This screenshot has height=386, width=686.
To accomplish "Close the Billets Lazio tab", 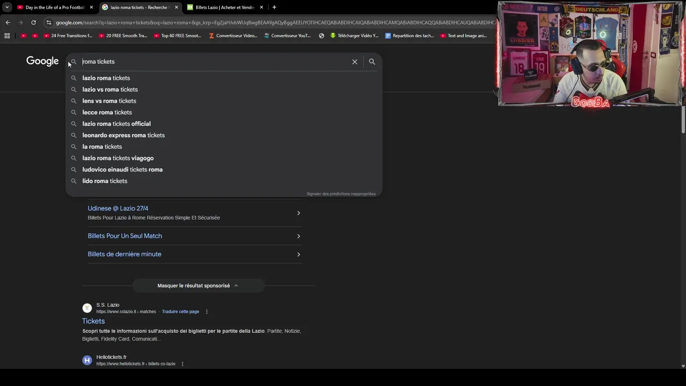I will point(262,8).
